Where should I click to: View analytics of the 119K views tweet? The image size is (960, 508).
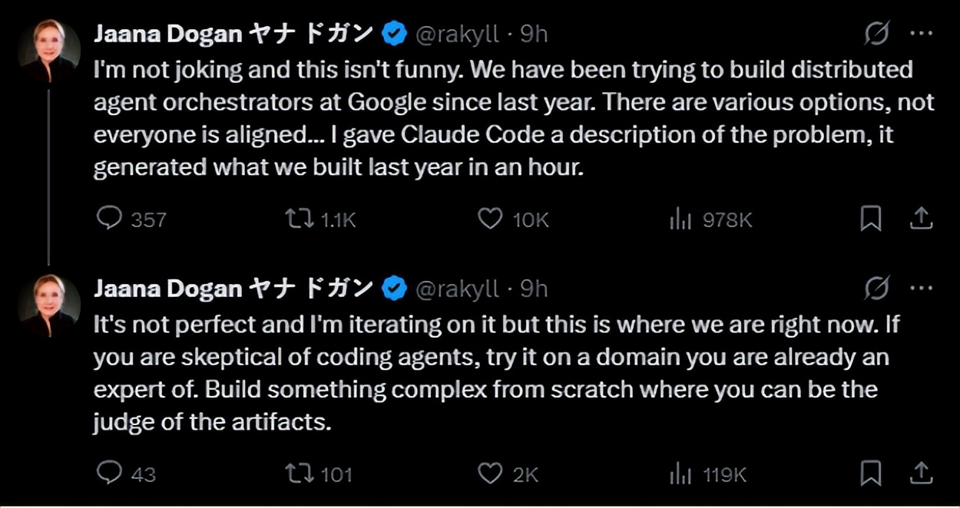tap(680, 474)
